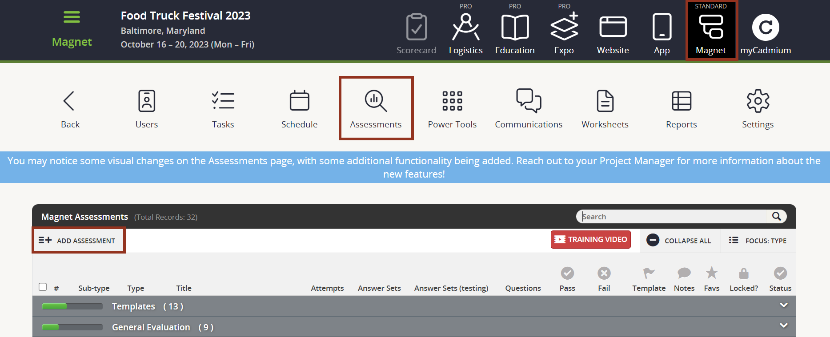Watch the Training Video
Screen dimensions: 830x337
click(x=591, y=239)
